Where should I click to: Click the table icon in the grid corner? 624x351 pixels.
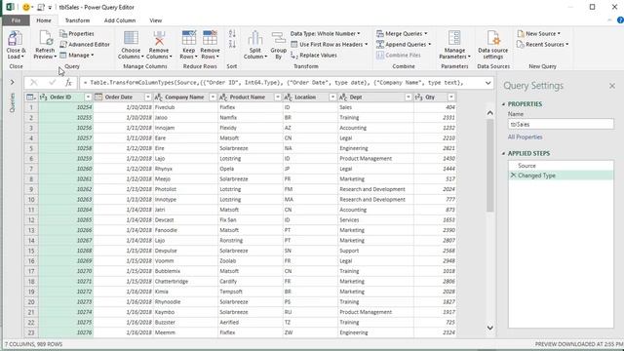pyautogui.click(x=30, y=97)
